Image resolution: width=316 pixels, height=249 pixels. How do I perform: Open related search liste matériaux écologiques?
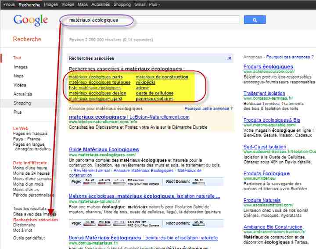coord(95,88)
